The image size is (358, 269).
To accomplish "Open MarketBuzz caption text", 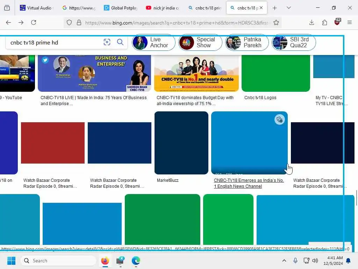I will (167, 180).
